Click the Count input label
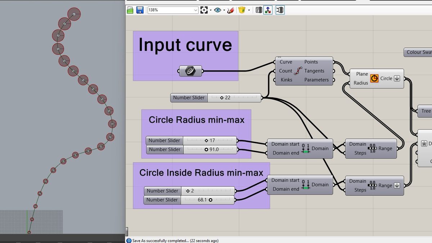Screen dimensions: 432x243 [285, 71]
